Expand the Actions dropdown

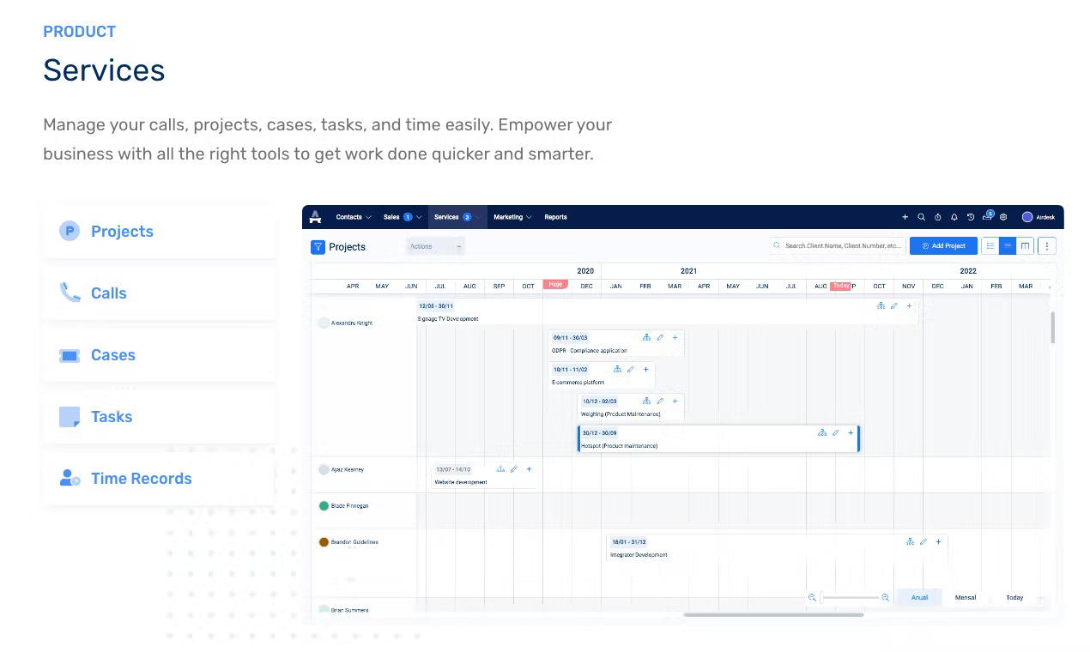click(x=435, y=246)
